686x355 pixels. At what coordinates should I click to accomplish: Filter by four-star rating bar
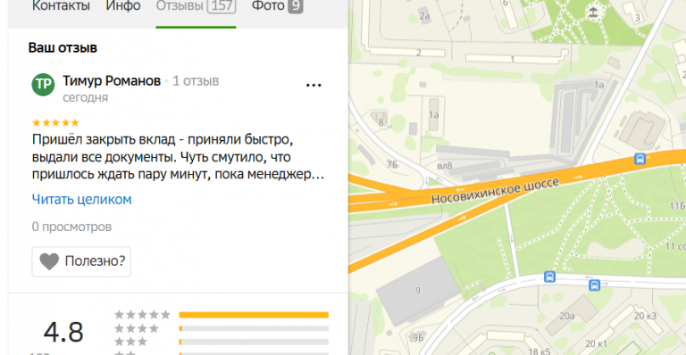pyautogui.click(x=254, y=328)
